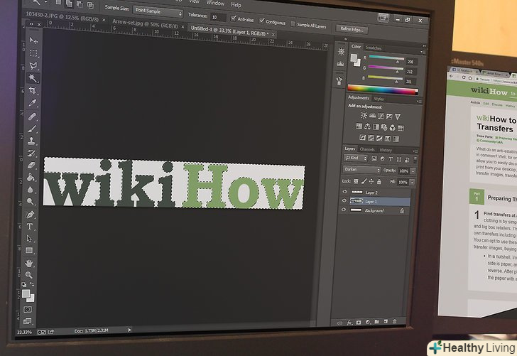Enable Sample All Layers checkbox
Viewport: 517px width, 356px height.
pos(293,23)
